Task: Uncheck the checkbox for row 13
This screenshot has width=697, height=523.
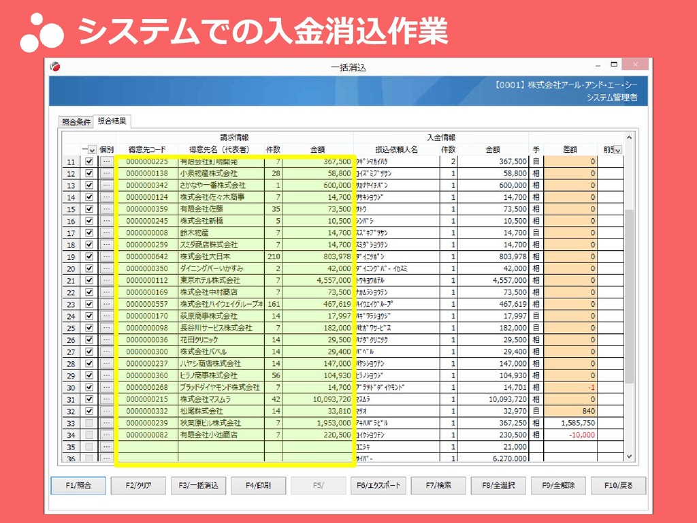Action: pos(89,185)
